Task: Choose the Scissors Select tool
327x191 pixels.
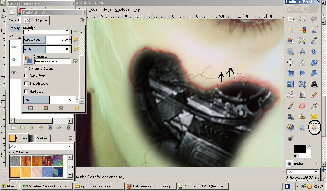Action: (314, 30)
